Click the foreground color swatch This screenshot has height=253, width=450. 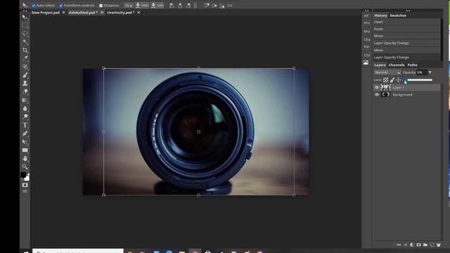click(23, 175)
